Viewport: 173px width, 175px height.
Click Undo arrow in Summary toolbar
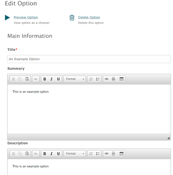tap(36, 79)
